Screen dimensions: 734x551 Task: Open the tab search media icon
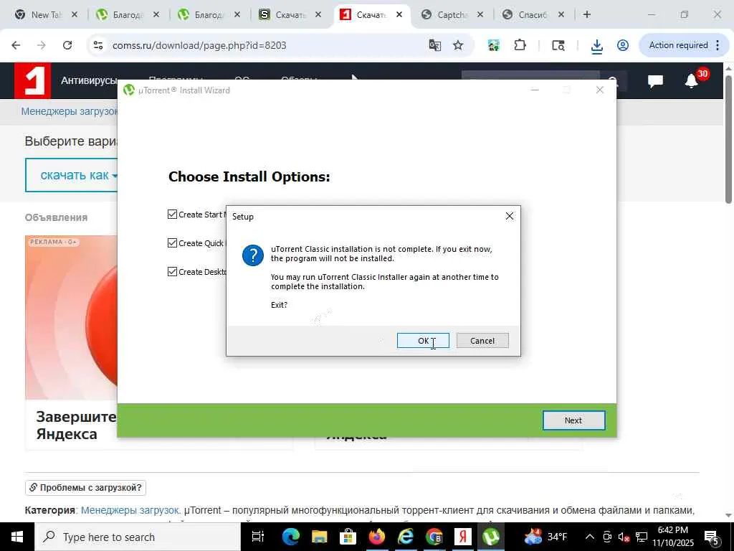click(x=558, y=45)
